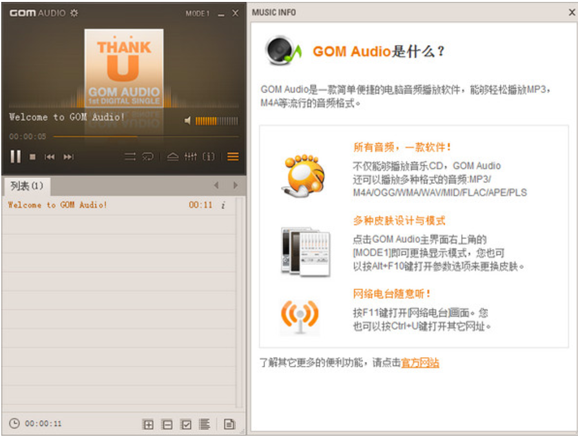This screenshot has width=578, height=437.
Task: Pause playback with the pause button
Action: coord(15,155)
